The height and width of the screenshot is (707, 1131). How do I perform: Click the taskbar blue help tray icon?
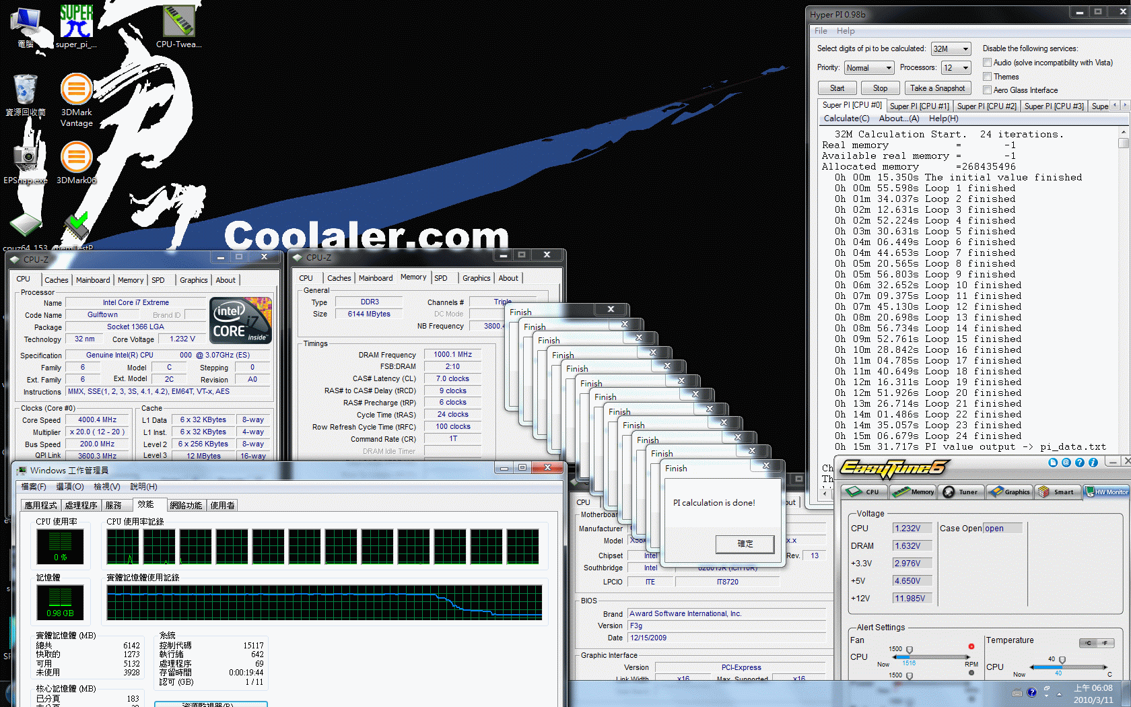click(1031, 693)
